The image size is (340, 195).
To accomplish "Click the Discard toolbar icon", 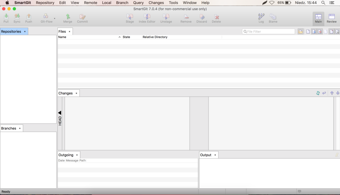I will click(202, 18).
